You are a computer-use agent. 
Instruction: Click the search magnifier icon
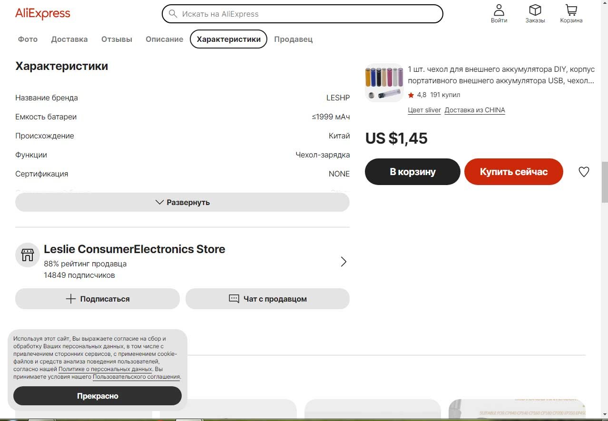click(173, 14)
